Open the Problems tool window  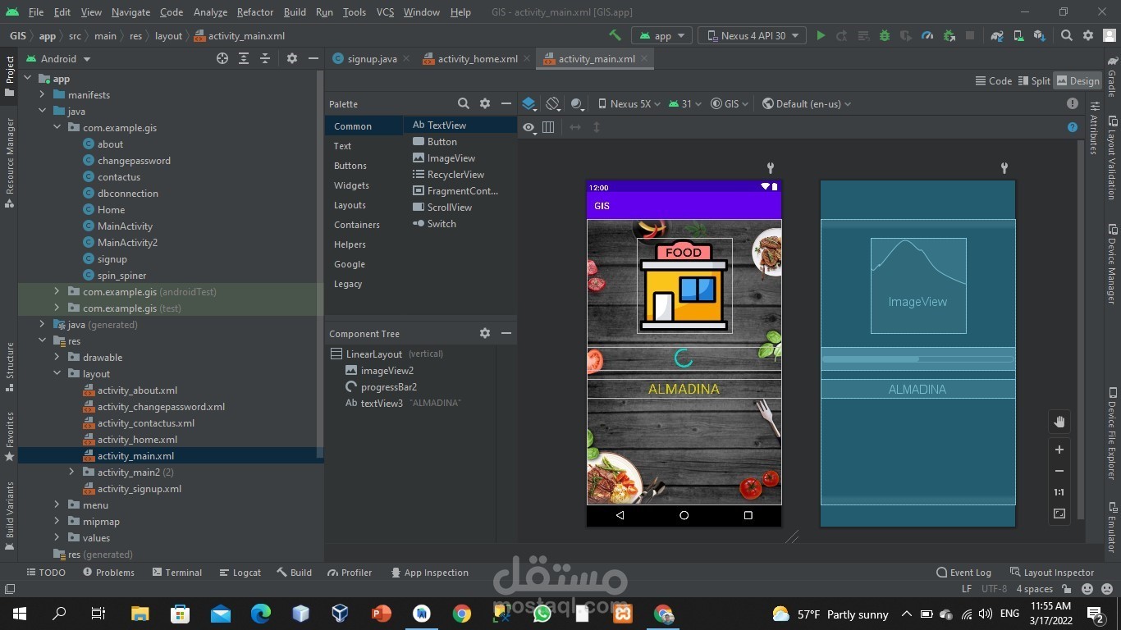coord(108,572)
